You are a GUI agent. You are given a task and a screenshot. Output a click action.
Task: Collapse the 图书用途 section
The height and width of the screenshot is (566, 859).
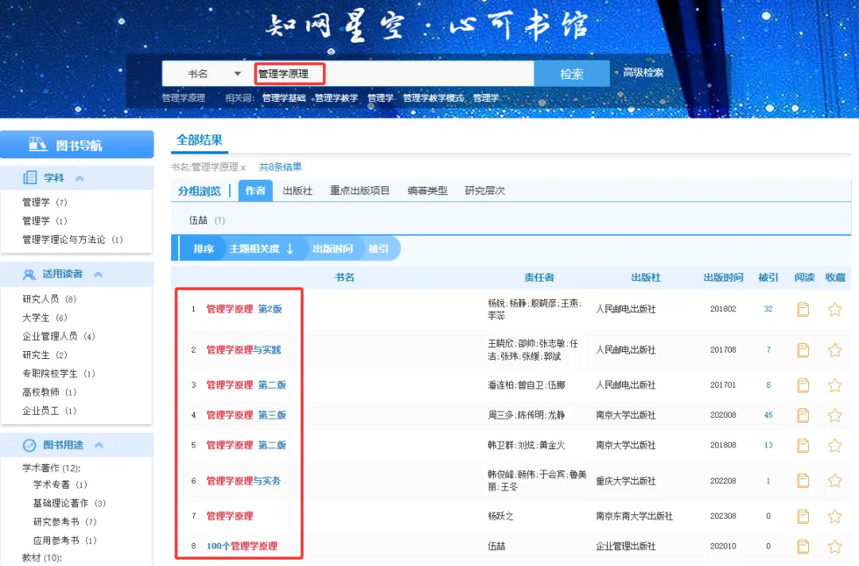[99, 446]
